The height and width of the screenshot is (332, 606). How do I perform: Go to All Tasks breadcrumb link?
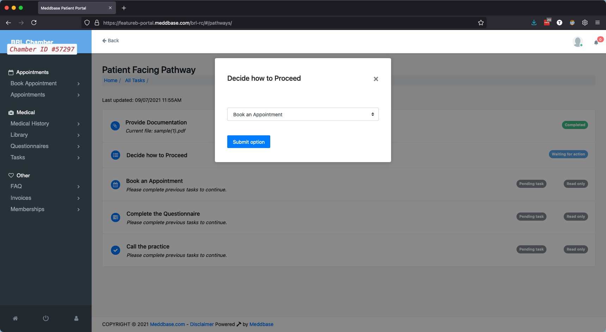135,80
